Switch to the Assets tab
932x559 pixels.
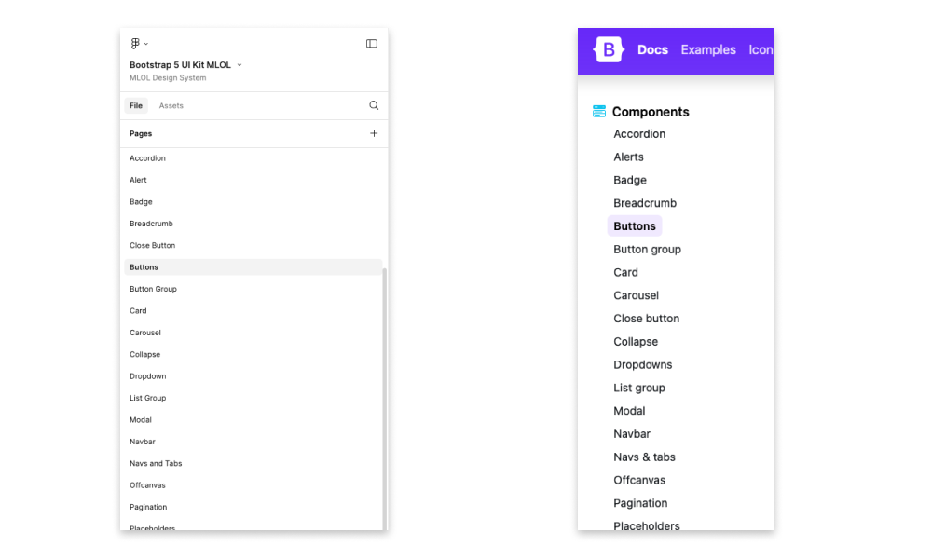coord(171,106)
